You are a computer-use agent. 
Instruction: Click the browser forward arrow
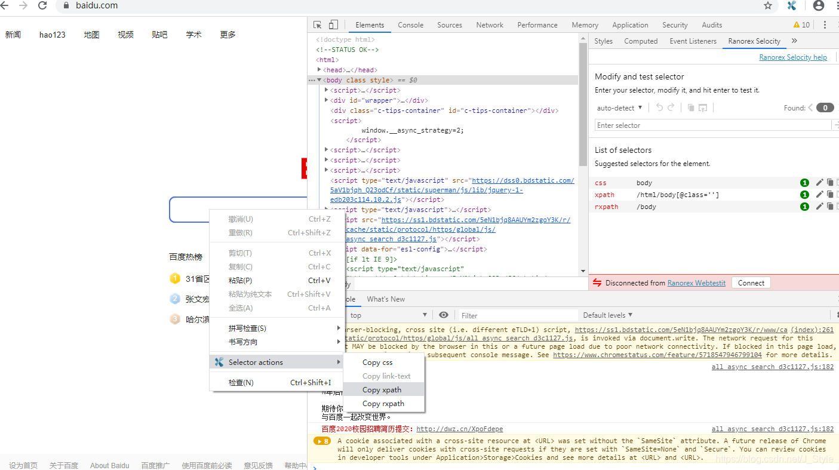[23, 5]
